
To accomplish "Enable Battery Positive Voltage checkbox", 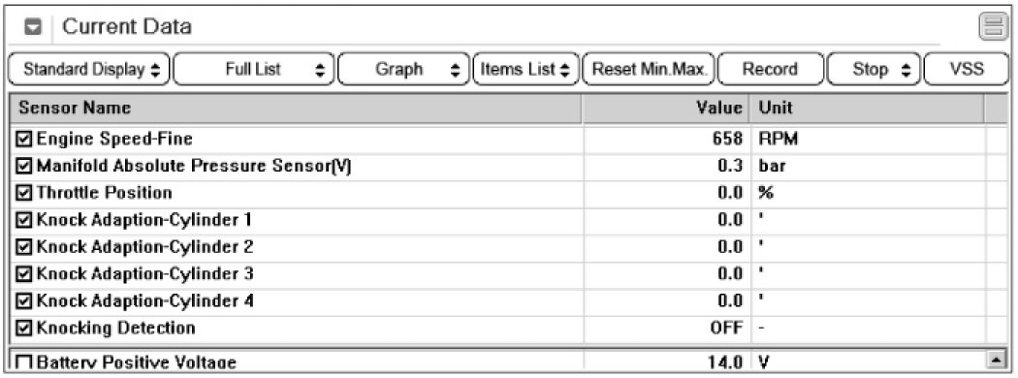I will click(x=23, y=362).
